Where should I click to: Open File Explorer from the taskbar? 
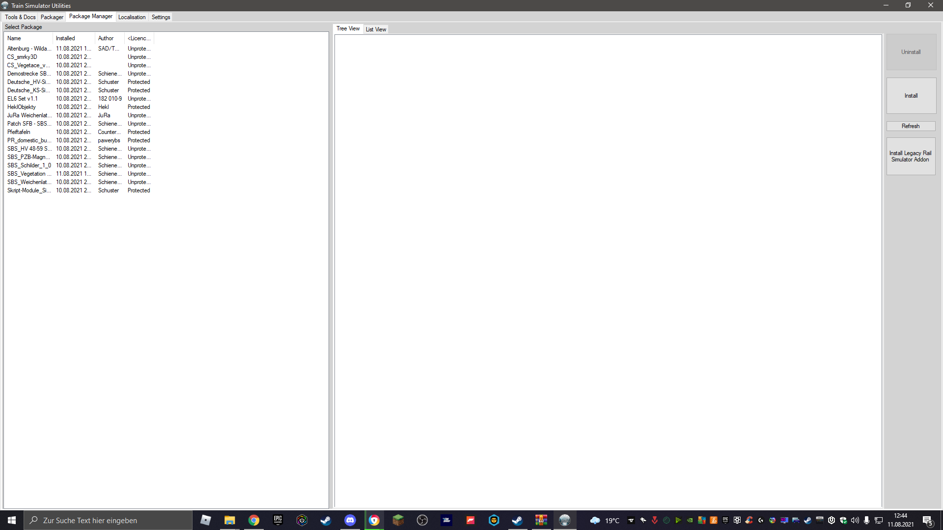[x=230, y=520]
